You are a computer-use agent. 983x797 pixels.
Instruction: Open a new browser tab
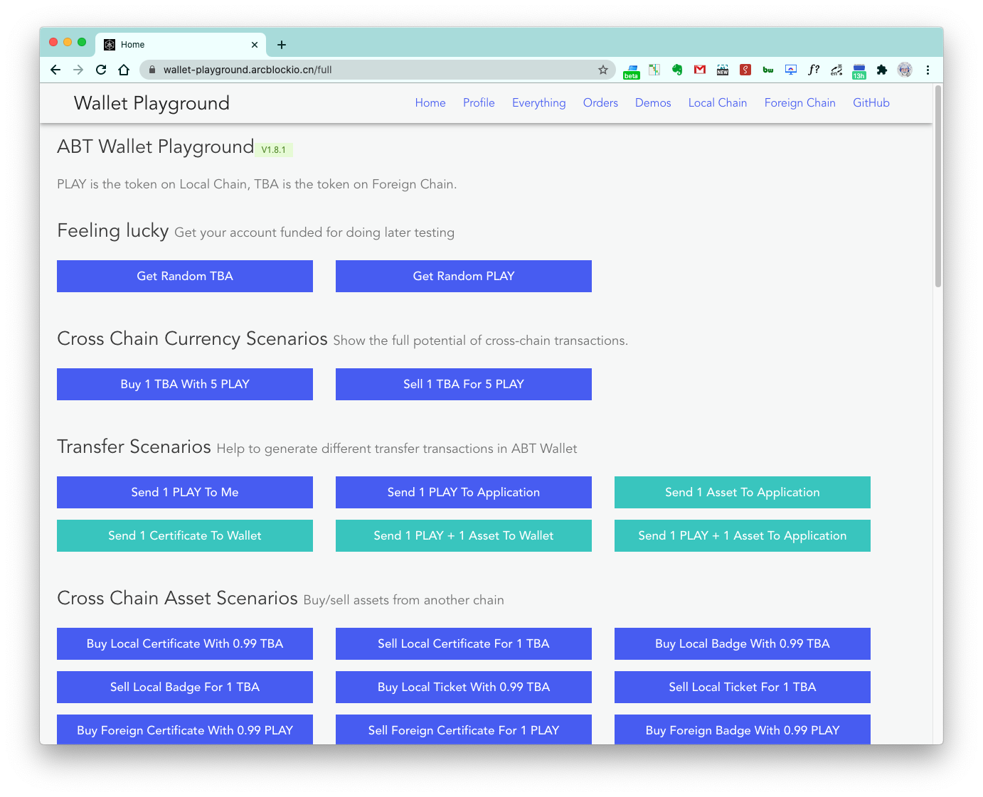click(282, 45)
